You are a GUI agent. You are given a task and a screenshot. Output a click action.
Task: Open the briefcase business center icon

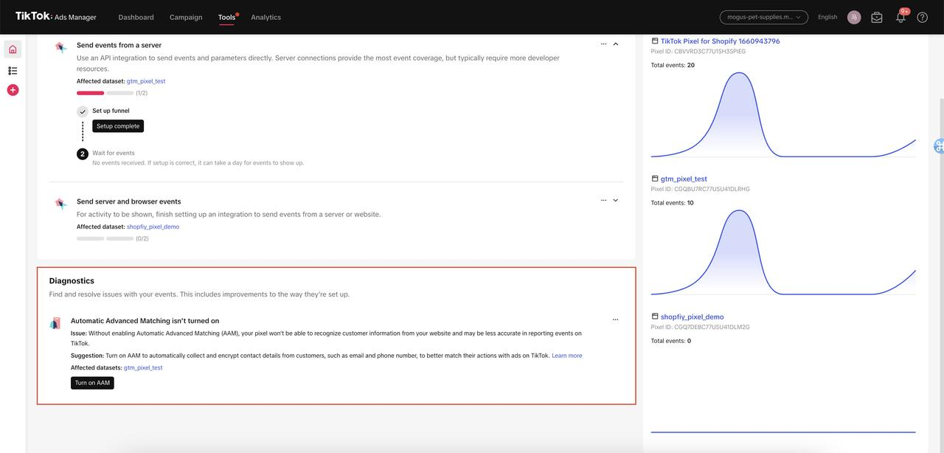[x=877, y=17]
